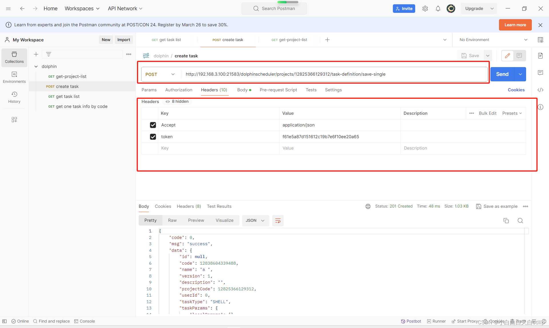Open response network globe info
The height and width of the screenshot is (328, 549).
368,206
